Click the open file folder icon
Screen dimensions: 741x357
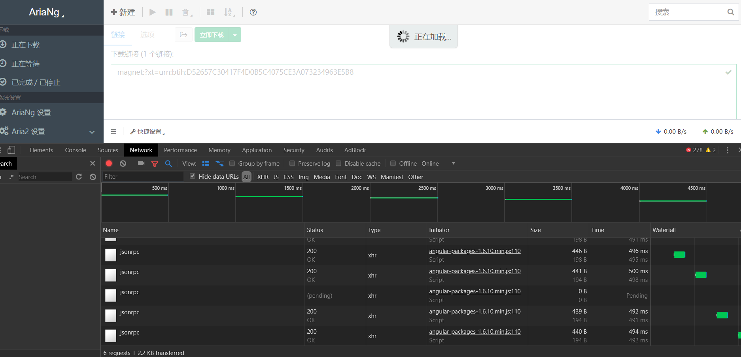click(183, 35)
